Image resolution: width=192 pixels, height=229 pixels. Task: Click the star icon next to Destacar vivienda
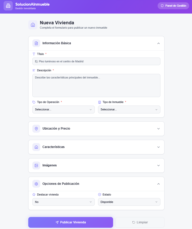34,194
